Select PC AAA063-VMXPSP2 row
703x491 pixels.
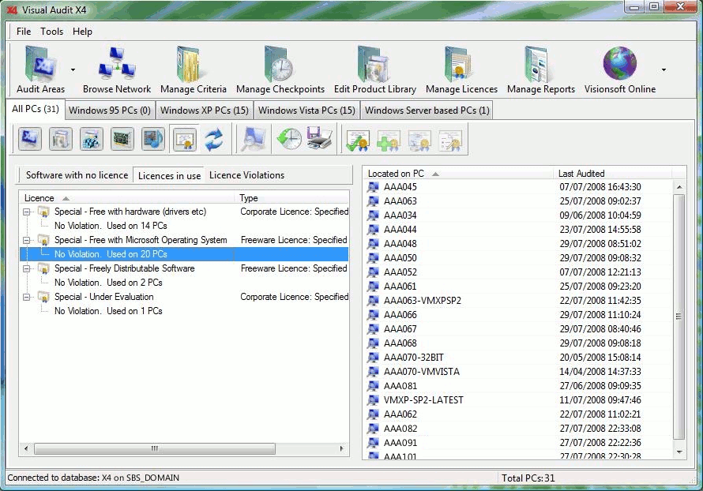[x=519, y=301]
